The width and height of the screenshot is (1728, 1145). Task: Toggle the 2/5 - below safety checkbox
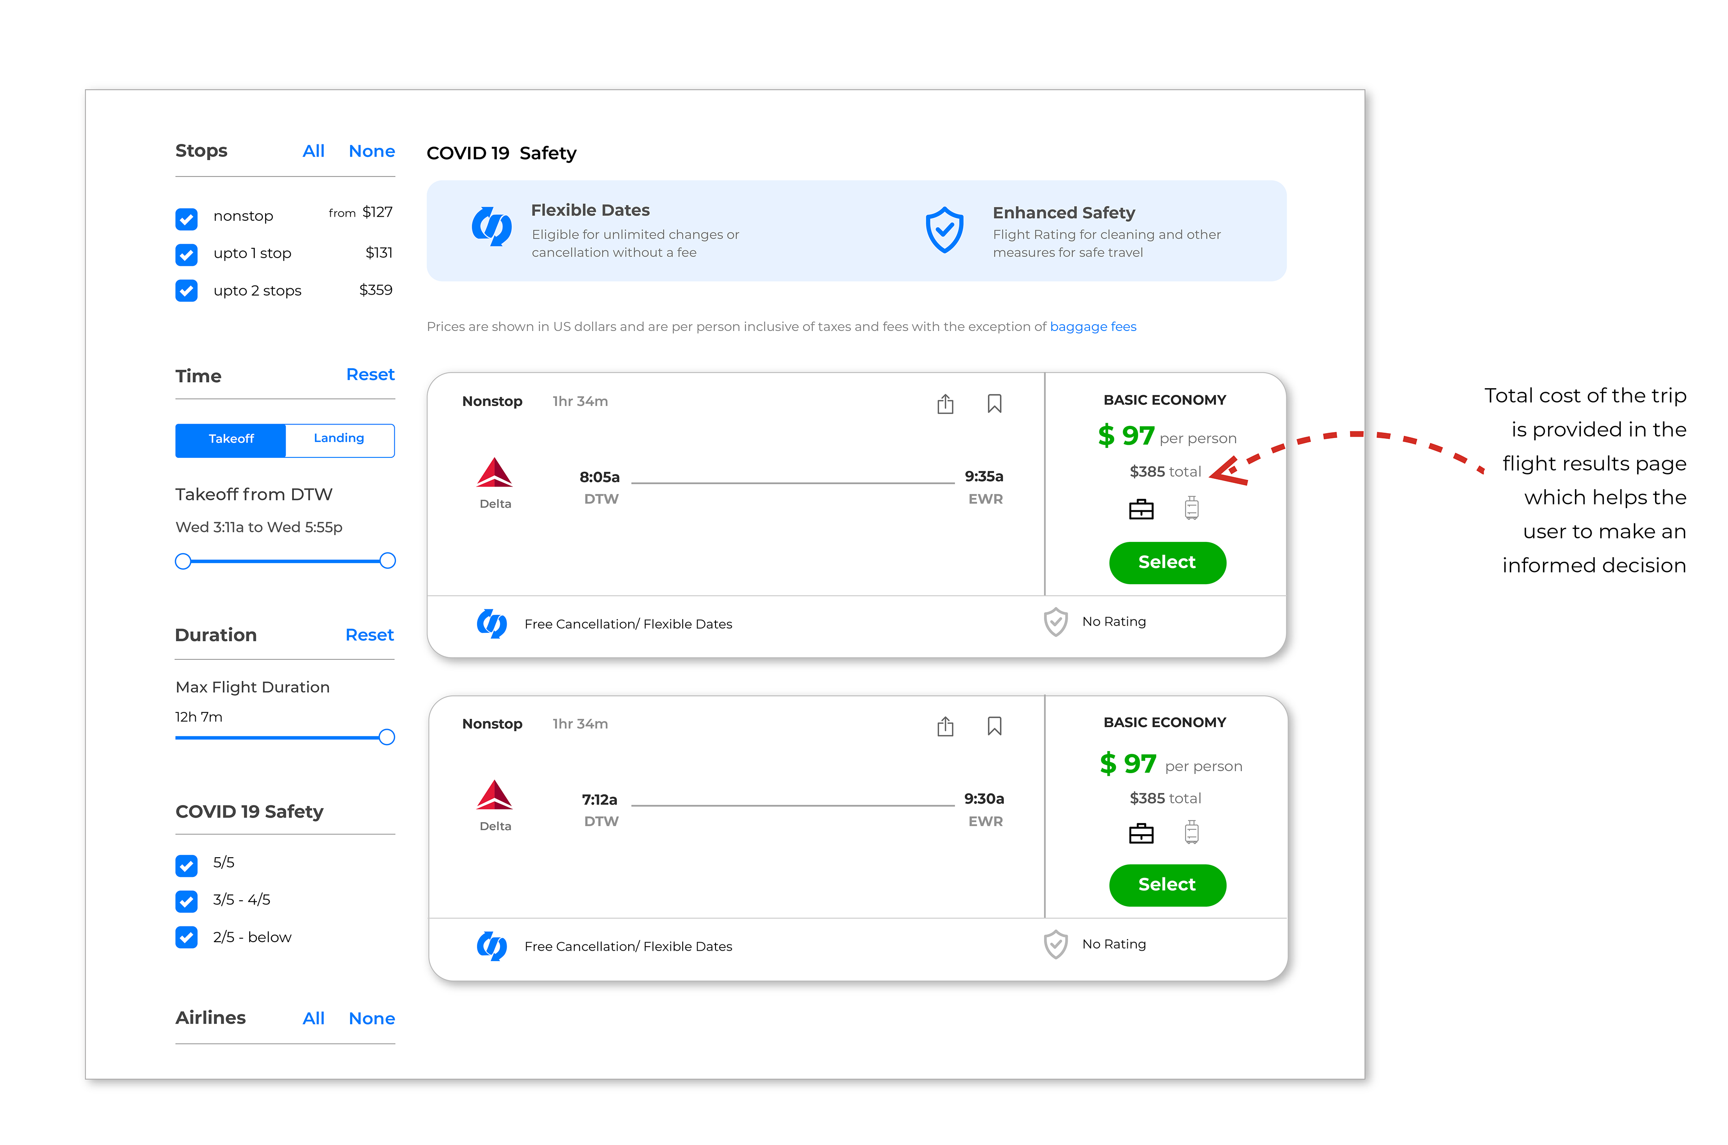186,937
